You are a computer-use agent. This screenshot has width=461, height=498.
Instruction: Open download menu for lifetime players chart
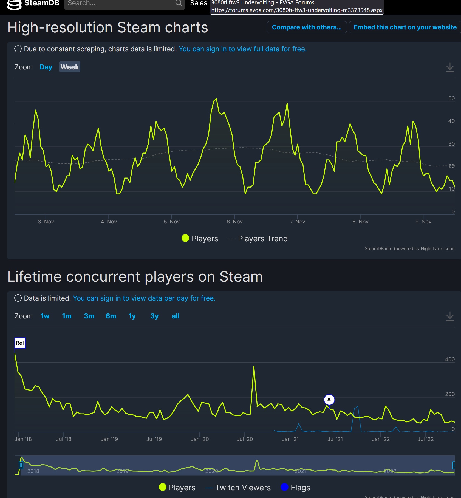pyautogui.click(x=450, y=316)
